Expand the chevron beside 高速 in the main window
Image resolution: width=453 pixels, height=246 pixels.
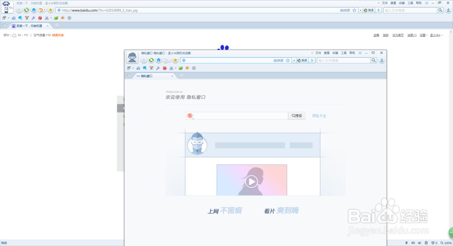click(x=378, y=10)
